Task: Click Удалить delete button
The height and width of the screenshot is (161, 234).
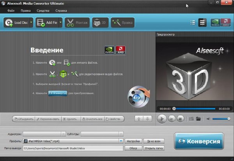Action: pos(71,119)
